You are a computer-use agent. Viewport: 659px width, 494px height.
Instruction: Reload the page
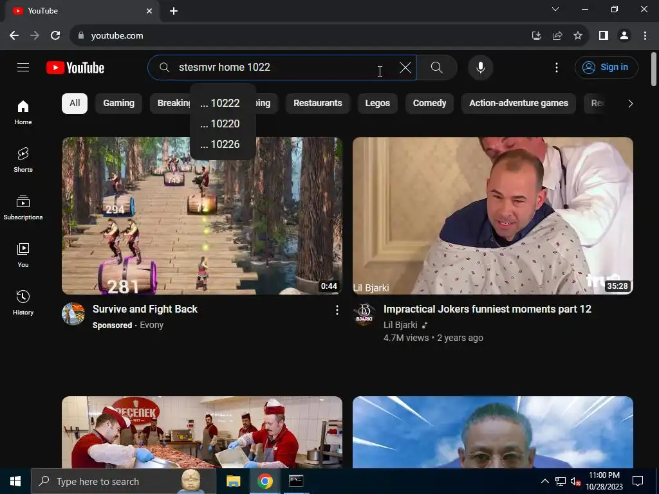pos(55,36)
